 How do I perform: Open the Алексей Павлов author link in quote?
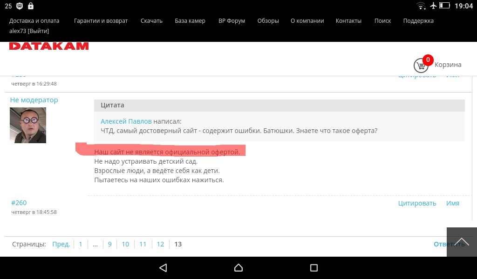126,121
